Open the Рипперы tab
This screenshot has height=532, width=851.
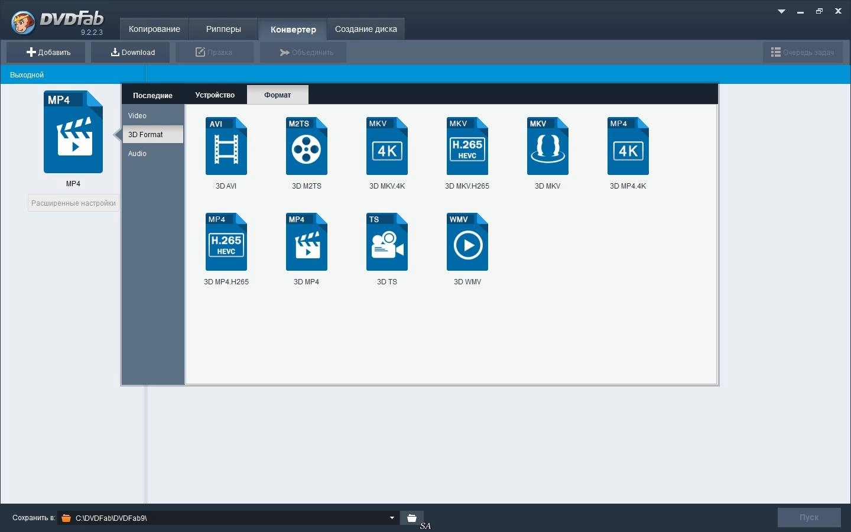point(223,29)
